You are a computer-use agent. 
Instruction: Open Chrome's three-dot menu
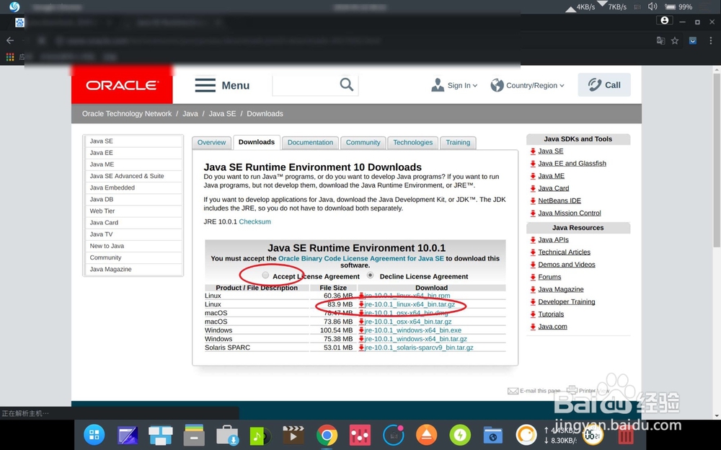click(x=710, y=40)
